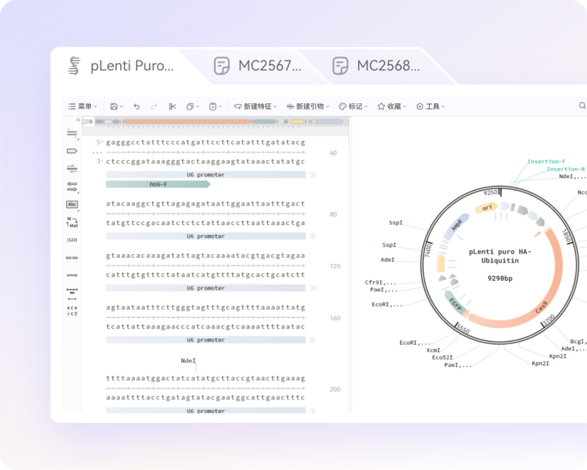
Task: Click Cfr9I,... enzyme label
Action: [380, 282]
